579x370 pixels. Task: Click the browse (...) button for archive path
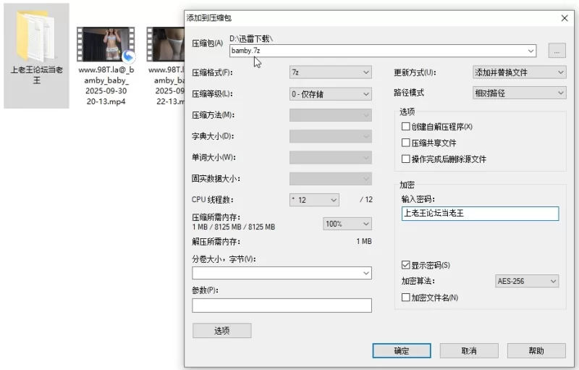click(557, 51)
